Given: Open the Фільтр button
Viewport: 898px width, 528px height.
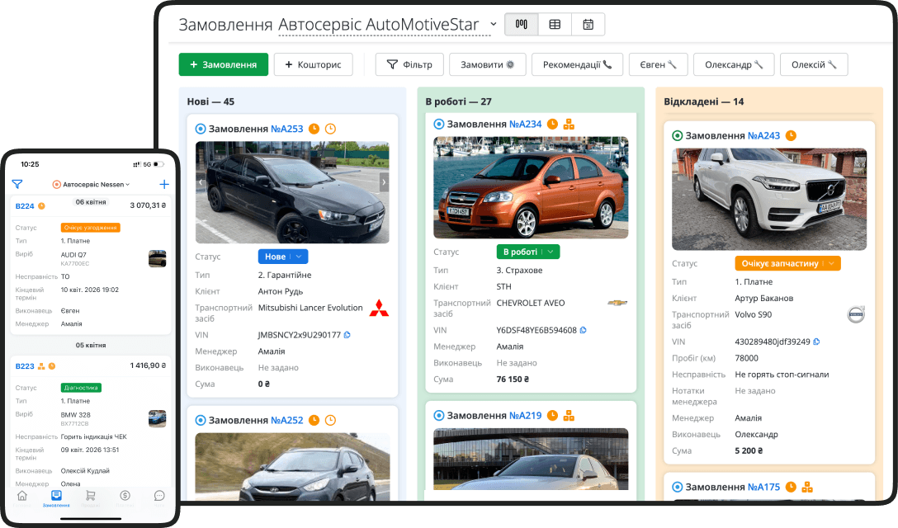Looking at the screenshot, I should [x=409, y=64].
